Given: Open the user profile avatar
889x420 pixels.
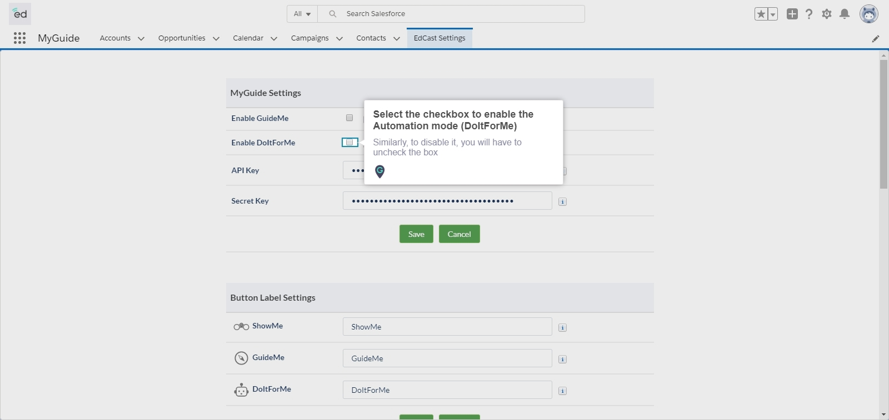Looking at the screenshot, I should 869,14.
